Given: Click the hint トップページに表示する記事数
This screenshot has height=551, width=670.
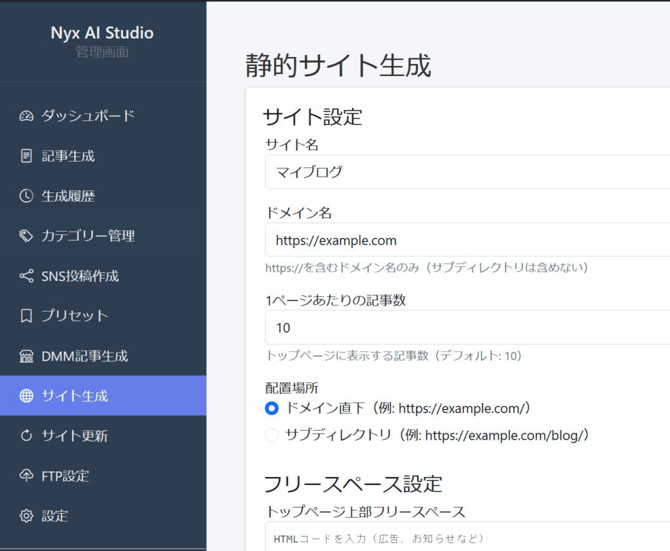Looking at the screenshot, I should pos(393,355).
